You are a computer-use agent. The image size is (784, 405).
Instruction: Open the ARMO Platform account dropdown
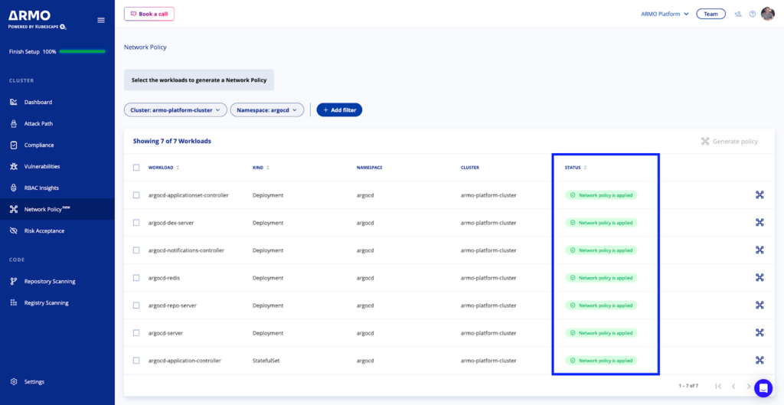[665, 14]
